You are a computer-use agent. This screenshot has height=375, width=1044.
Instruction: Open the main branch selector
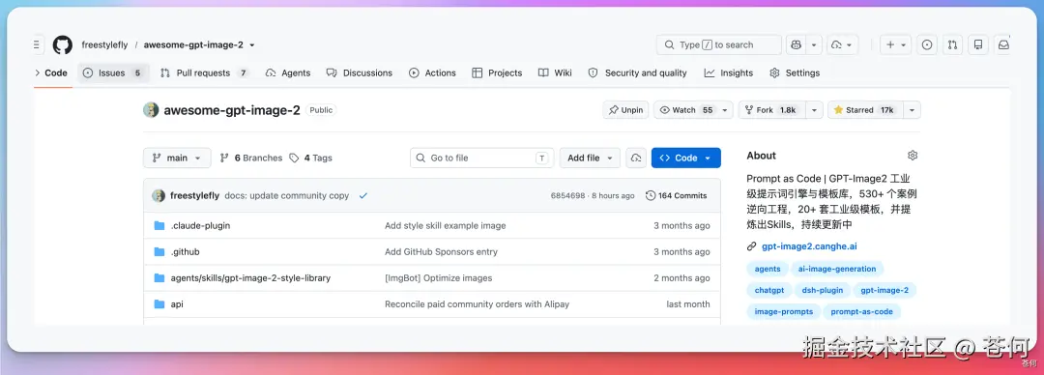click(x=177, y=158)
